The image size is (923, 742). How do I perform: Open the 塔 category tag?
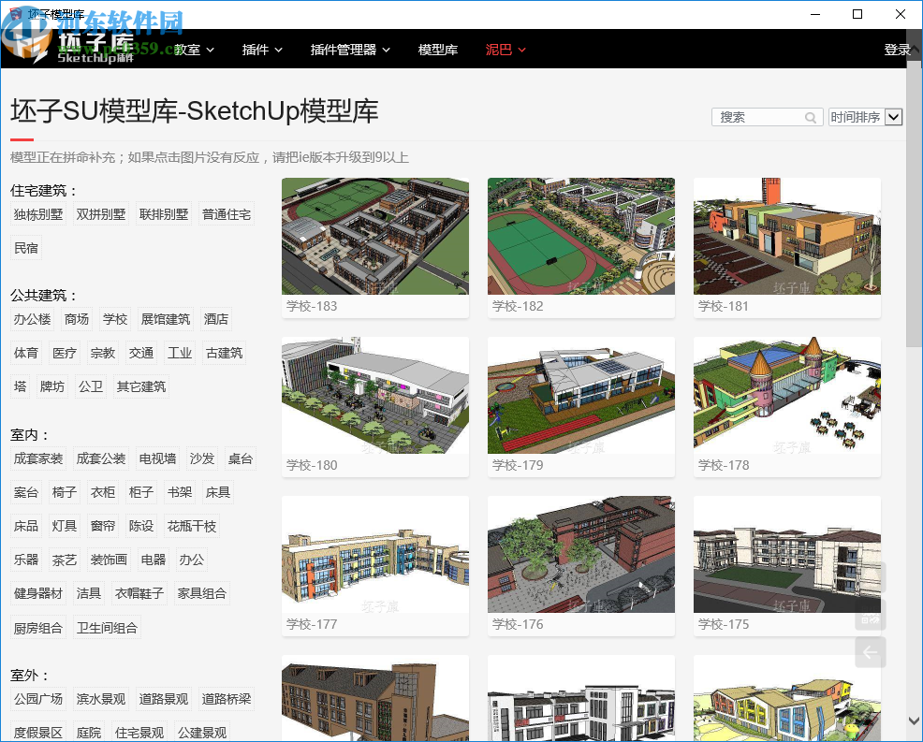[x=20, y=386]
